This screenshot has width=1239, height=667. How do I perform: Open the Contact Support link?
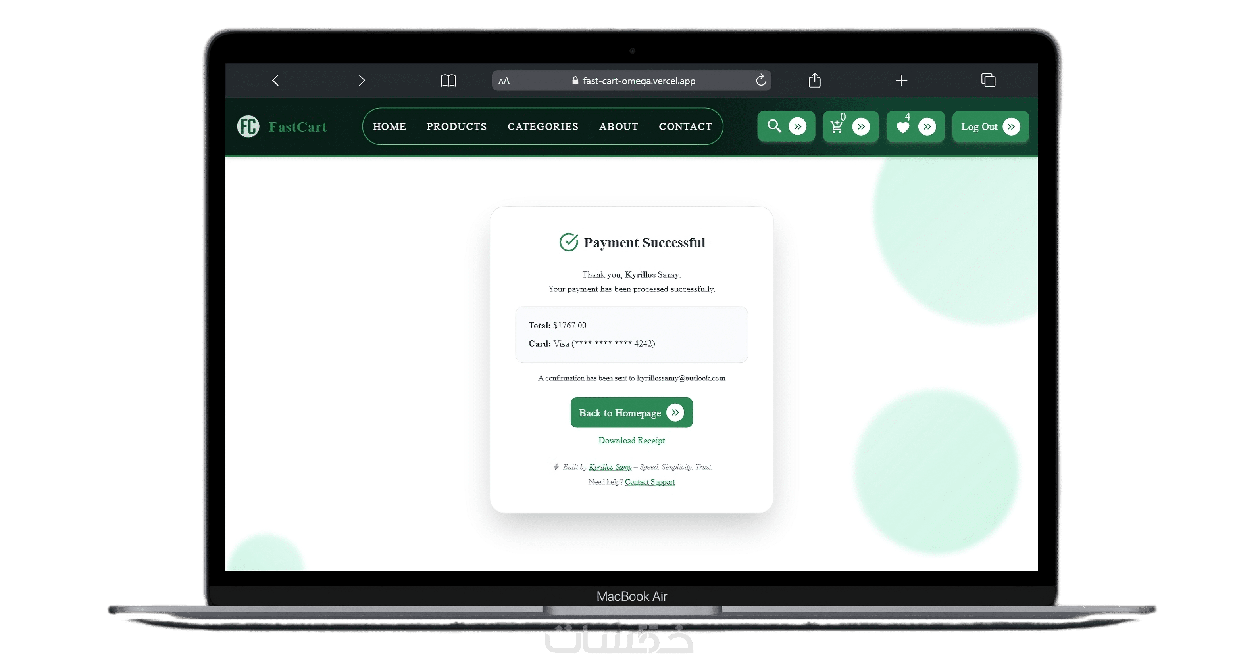[x=649, y=482]
